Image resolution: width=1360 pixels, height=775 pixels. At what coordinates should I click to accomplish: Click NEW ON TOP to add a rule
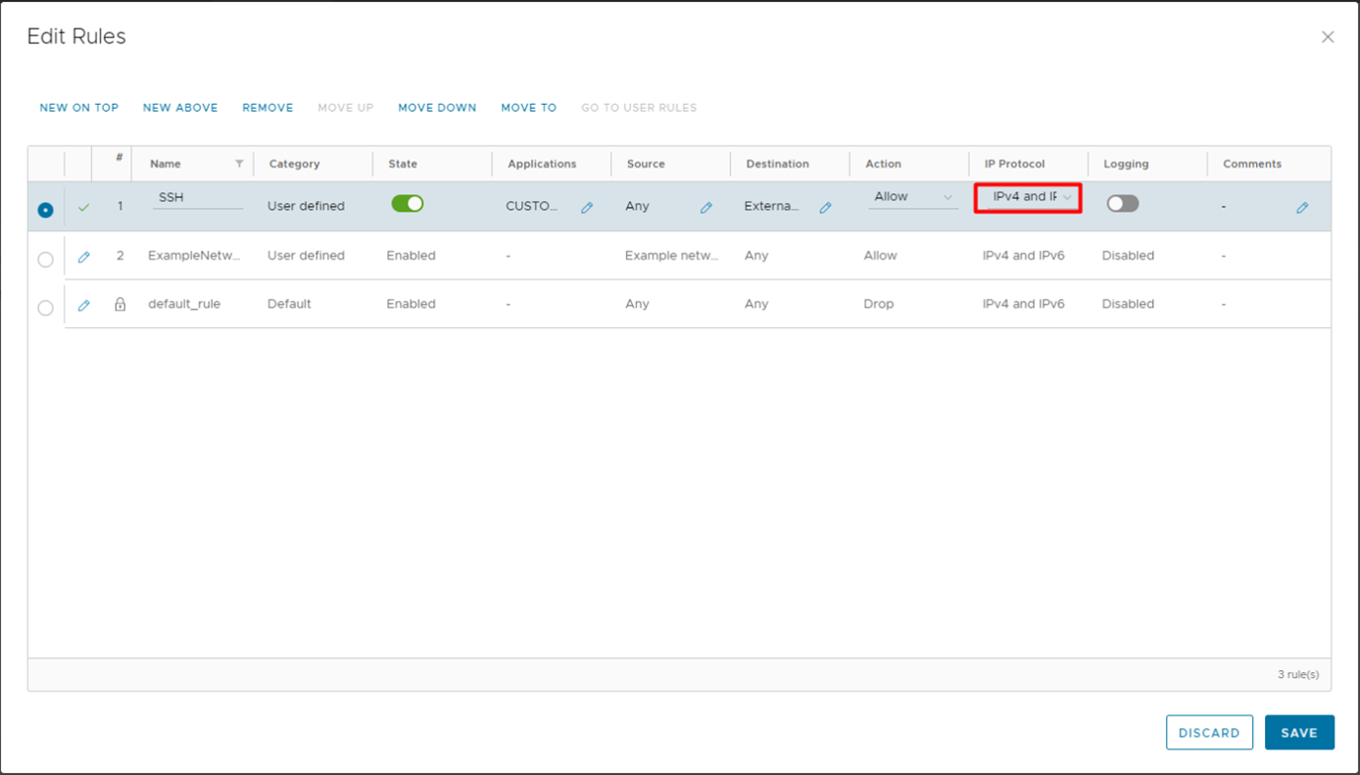(78, 108)
